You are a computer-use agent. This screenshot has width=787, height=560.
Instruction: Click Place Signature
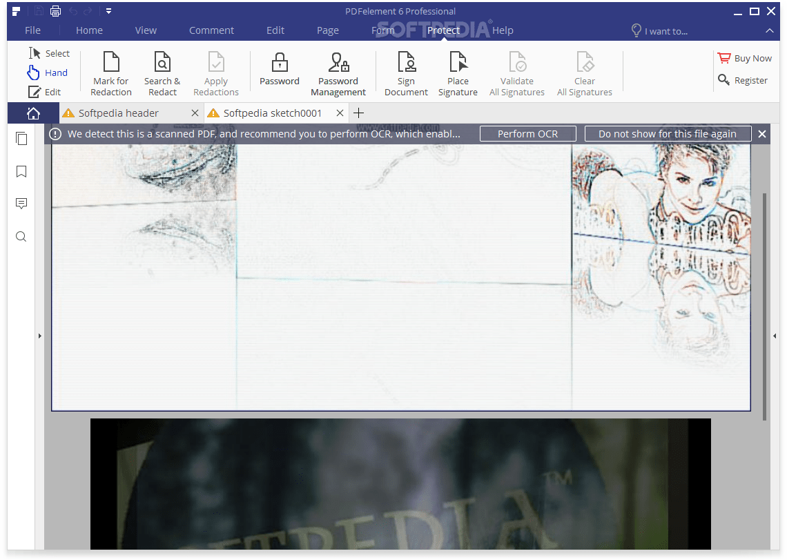tap(458, 73)
